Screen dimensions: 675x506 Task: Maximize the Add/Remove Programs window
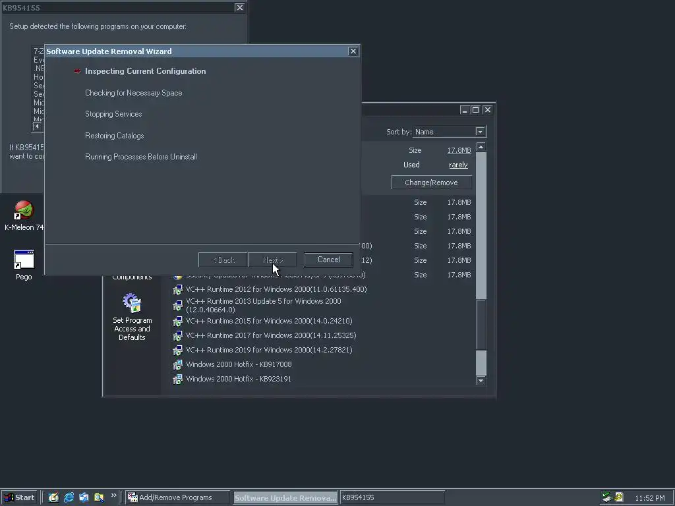475,110
